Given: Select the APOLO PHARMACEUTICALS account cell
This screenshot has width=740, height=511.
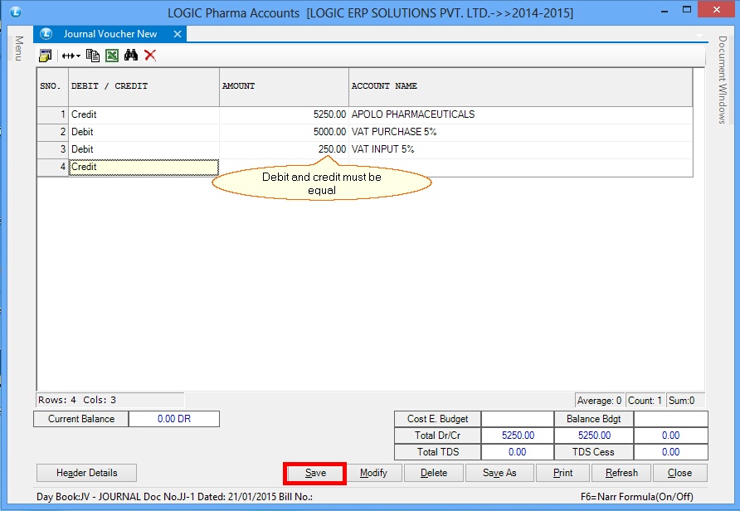Looking at the screenshot, I should pyautogui.click(x=519, y=114).
